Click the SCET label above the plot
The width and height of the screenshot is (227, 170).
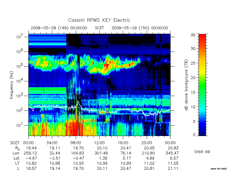click(x=99, y=28)
